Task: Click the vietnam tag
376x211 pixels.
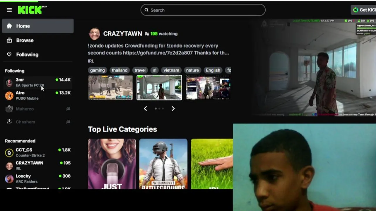Action: 171,70
